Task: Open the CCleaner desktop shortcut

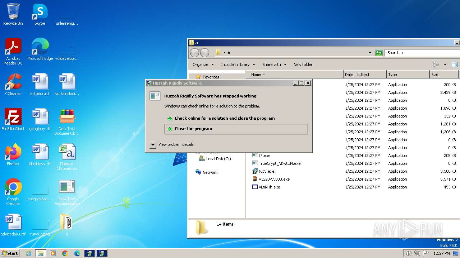Action: [x=13, y=84]
